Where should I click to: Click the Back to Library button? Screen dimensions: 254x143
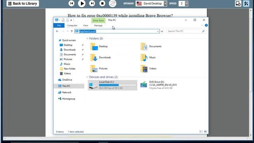click(x=23, y=4)
